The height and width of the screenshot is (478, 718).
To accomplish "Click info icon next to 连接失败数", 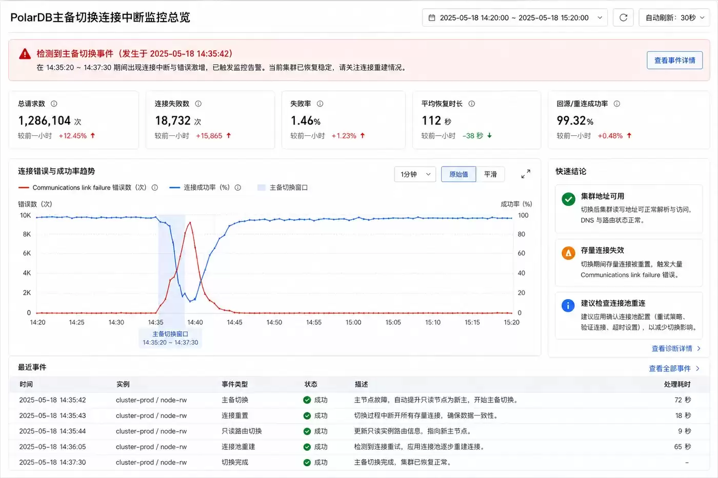I will (198, 103).
